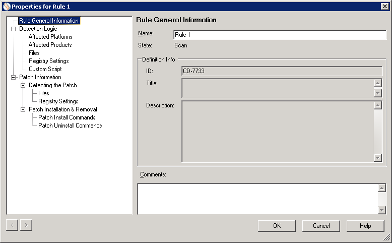This screenshot has width=392, height=243.
Task: Click the back arrow navigation button
Action: 13,225
